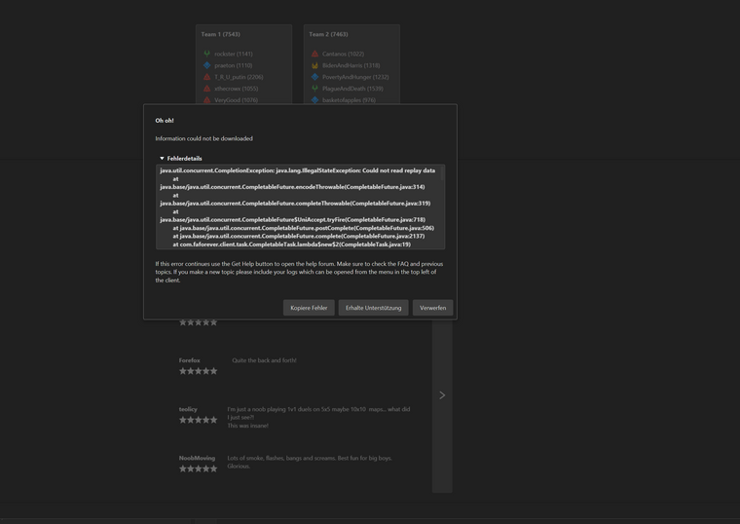Click reviewer name Forefox
Image resolution: width=740 pixels, height=524 pixels.
189,360
